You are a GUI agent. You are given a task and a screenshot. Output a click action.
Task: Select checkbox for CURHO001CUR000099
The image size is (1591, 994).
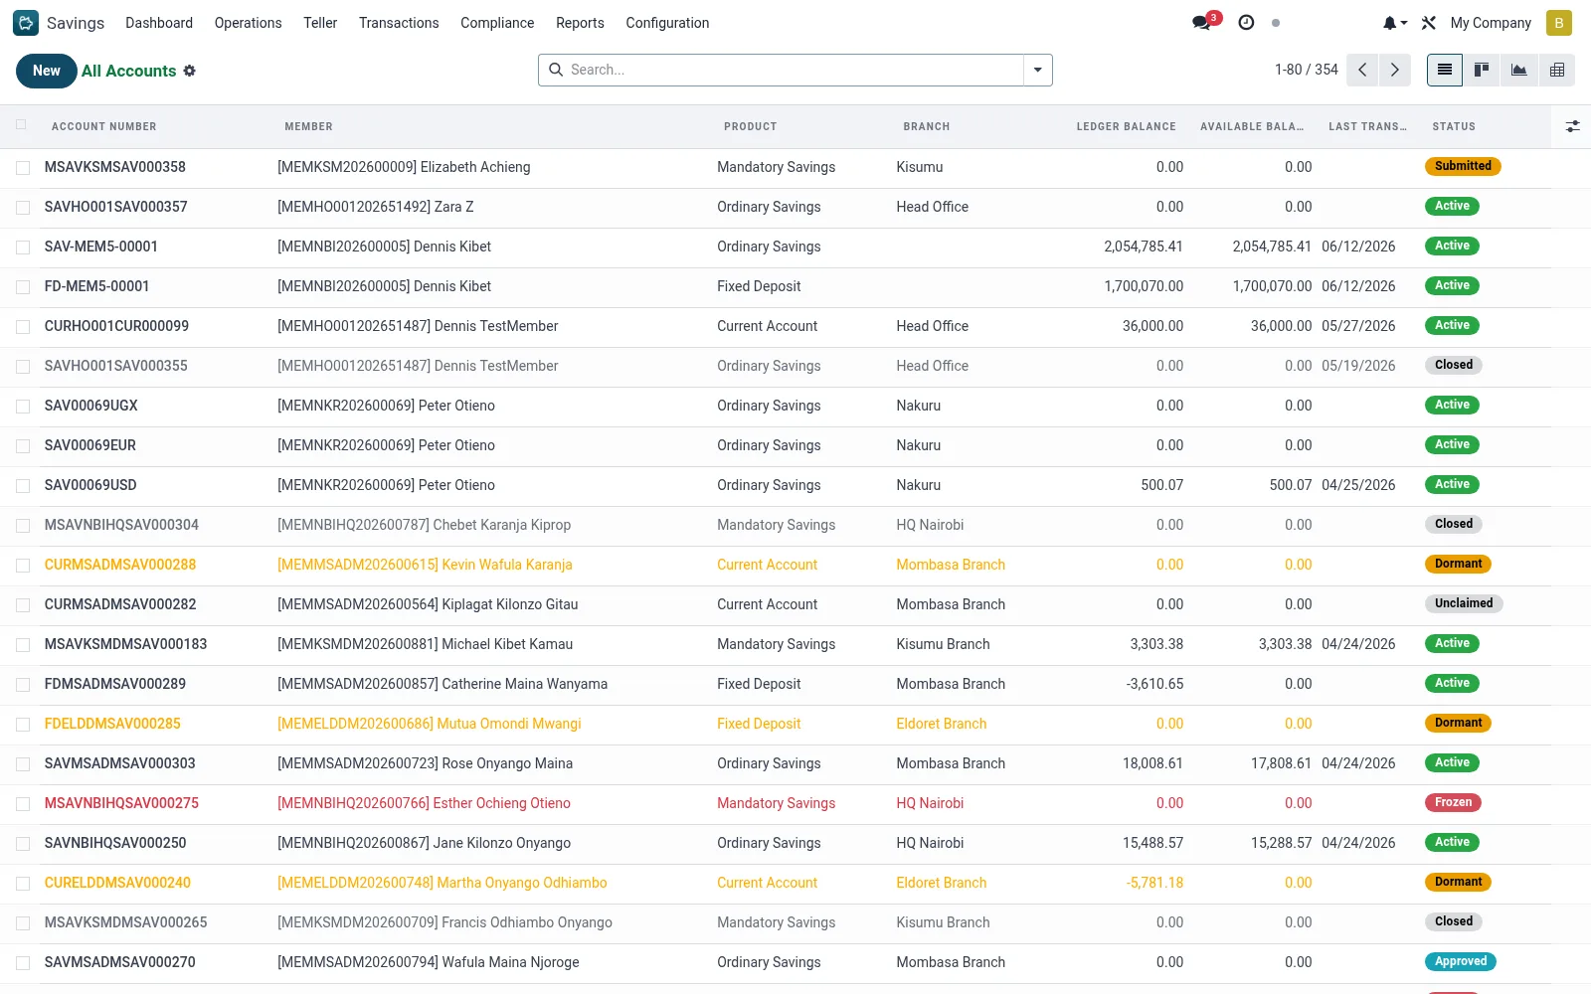[x=23, y=327]
